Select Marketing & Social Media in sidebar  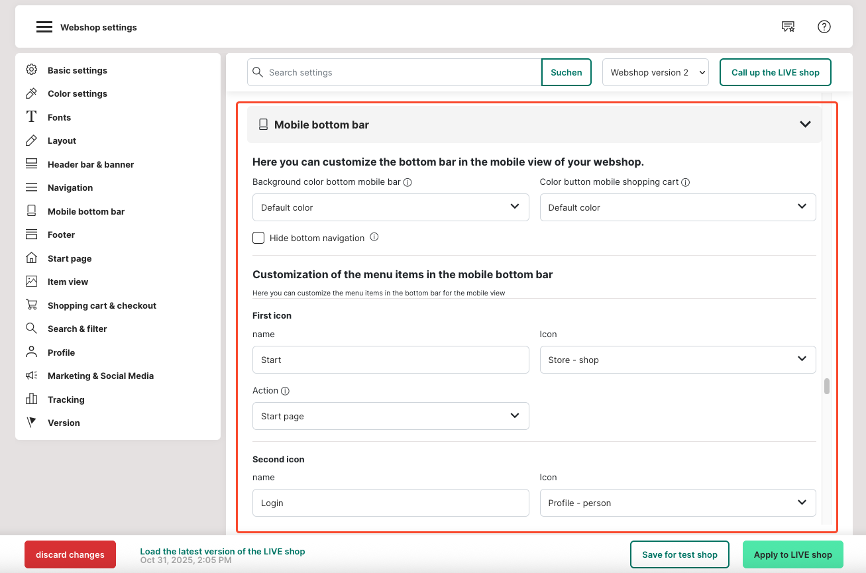pyautogui.click(x=100, y=376)
